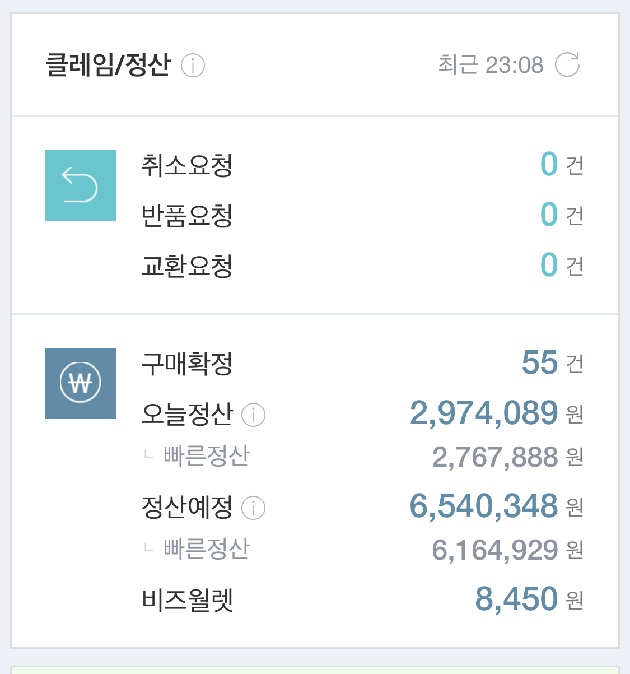Show info tooltip next to 오늘정산
The image size is (630, 674).
click(x=253, y=415)
